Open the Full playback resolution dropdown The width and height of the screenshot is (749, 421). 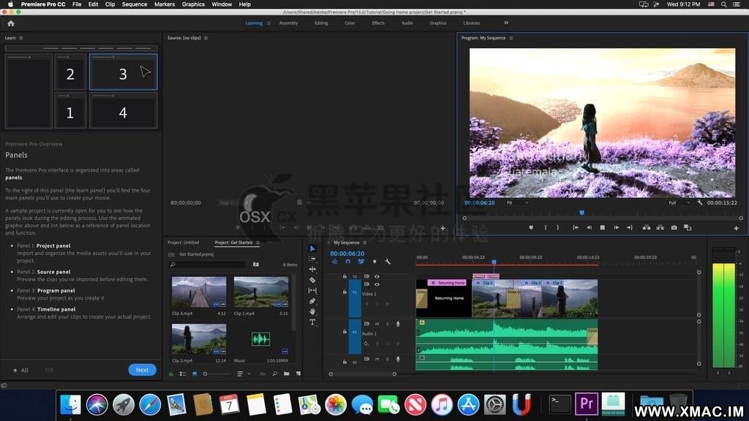pos(680,203)
